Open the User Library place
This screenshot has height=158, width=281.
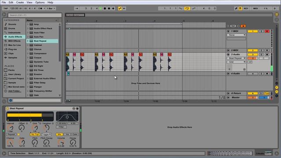click(x=14, y=74)
